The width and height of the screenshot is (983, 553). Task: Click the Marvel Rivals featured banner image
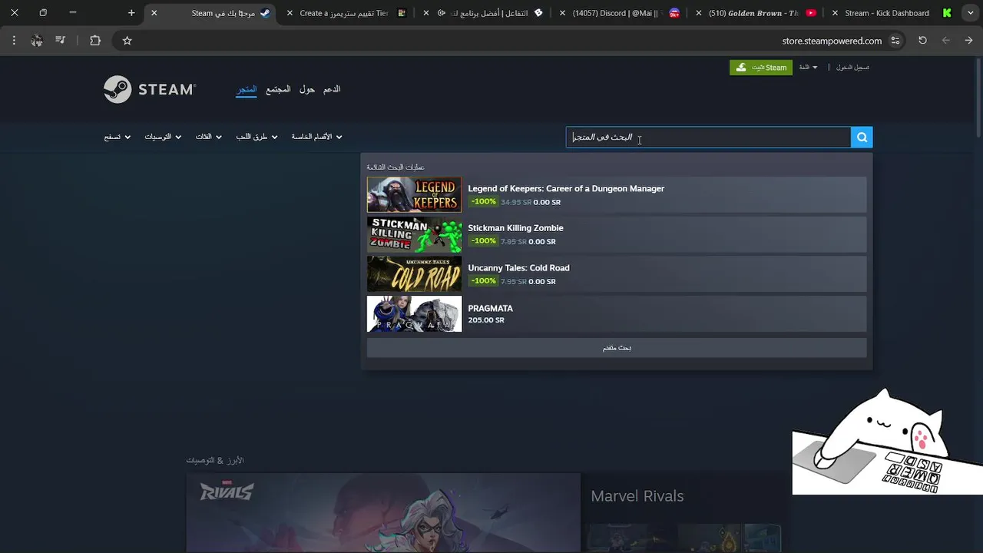(x=383, y=513)
